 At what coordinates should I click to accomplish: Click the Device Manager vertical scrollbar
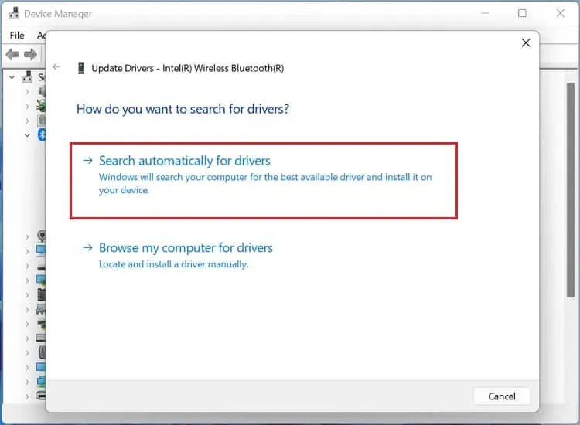tap(571, 190)
